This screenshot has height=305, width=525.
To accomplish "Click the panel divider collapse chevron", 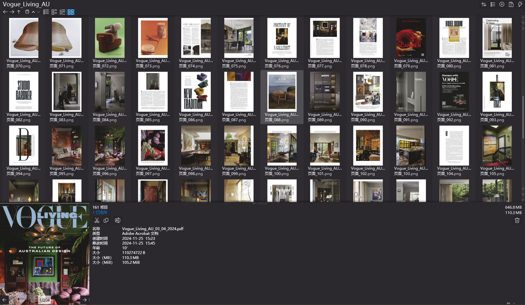I will click(x=254, y=203).
